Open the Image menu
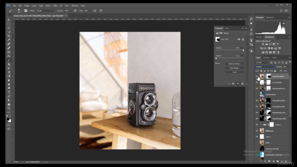 27,6
